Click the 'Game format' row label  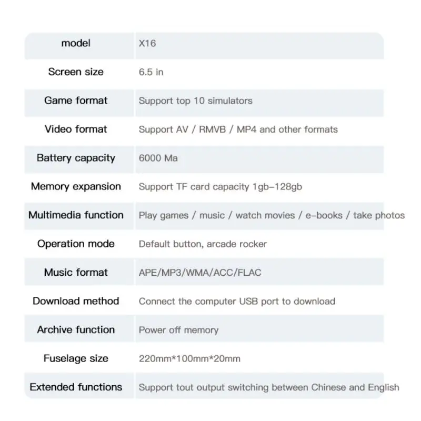76,101
